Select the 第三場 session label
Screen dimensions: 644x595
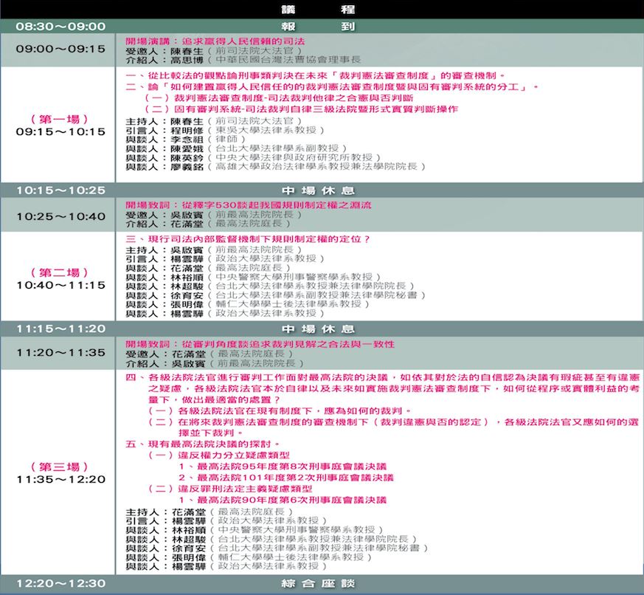click(61, 467)
